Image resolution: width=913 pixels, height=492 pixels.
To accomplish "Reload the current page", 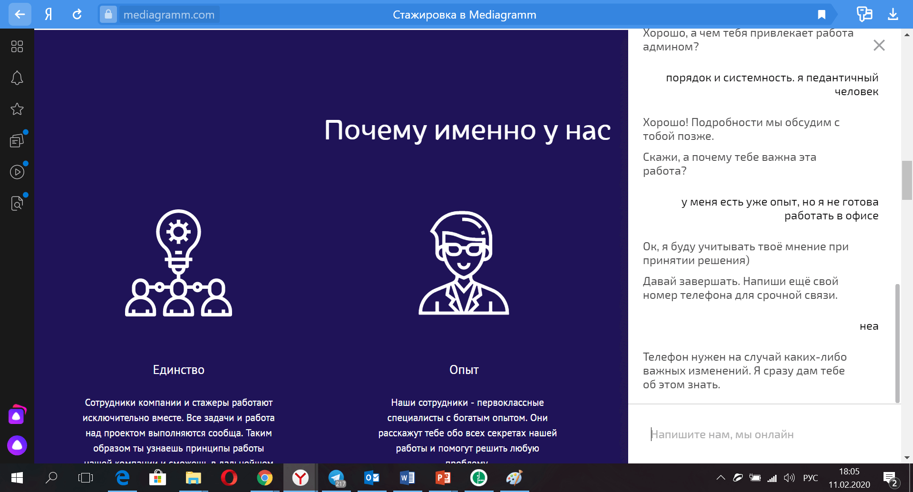I will [x=78, y=14].
